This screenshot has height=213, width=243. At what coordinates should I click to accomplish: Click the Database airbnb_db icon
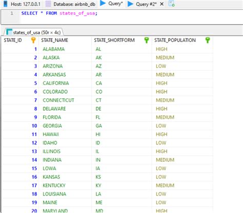pyautogui.click(x=48, y=4)
